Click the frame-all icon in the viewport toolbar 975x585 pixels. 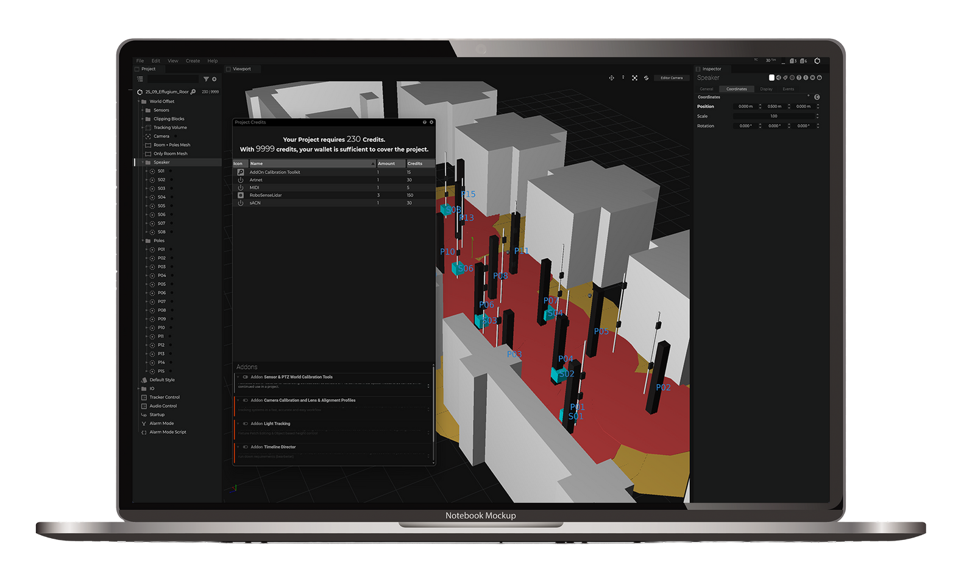pyautogui.click(x=634, y=78)
